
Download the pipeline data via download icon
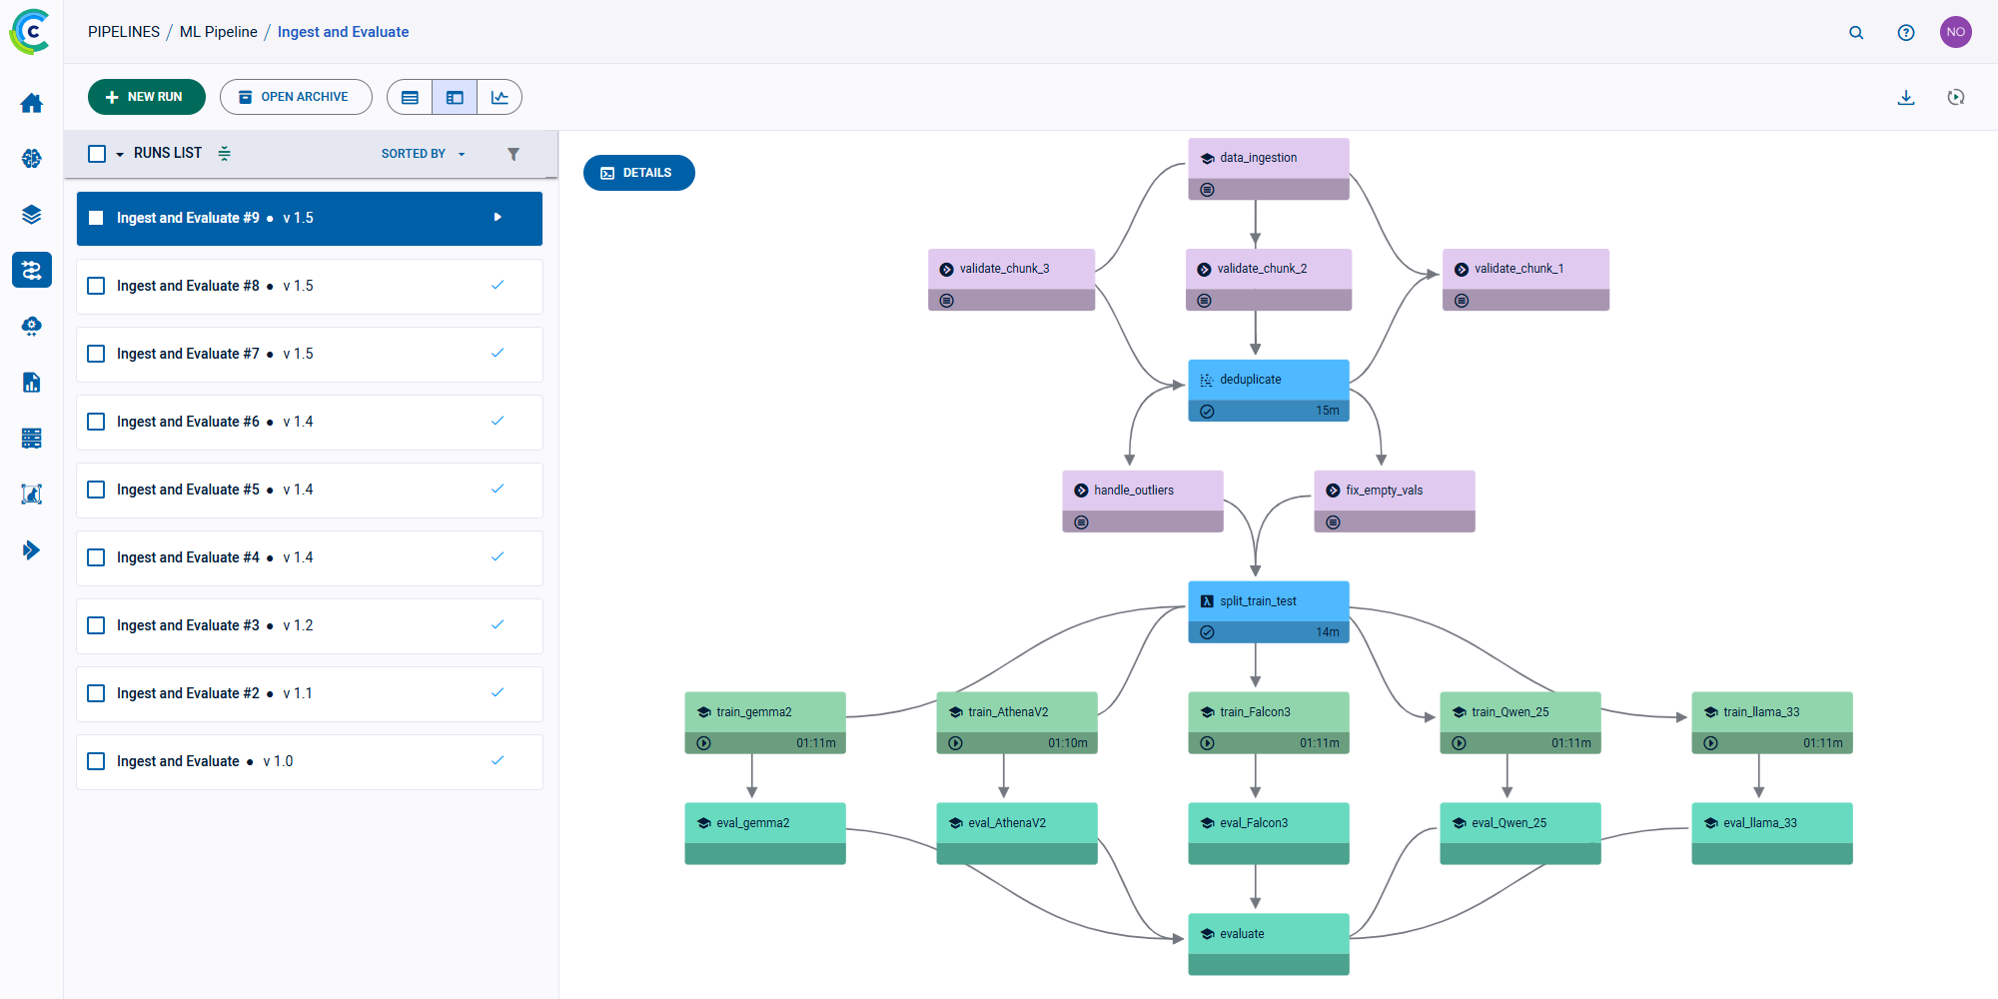coord(1906,97)
